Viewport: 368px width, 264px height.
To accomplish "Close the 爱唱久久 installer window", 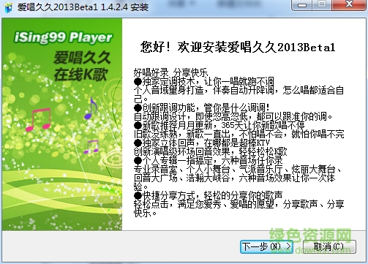I will point(350,5).
